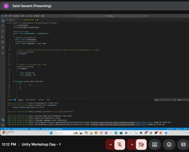Image resolution: width=189 pixels, height=152 pixels.
Task: Click the workshop command center search box
Action: pyautogui.click(x=109, y=16)
